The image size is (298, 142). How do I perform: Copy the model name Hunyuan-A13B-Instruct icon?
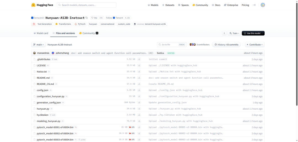click(87, 18)
